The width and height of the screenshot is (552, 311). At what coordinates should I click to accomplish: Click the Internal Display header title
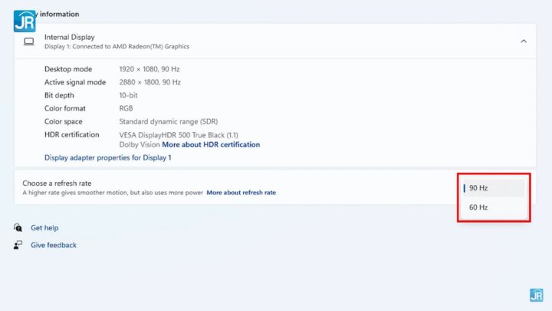coord(69,37)
